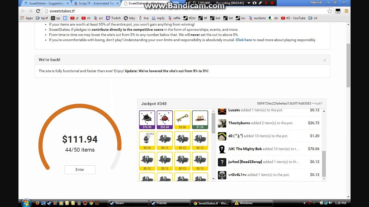The width and height of the screenshot is (369, 207).
Task: Click the page vertical scrollbar thumb
Action: 348,65
